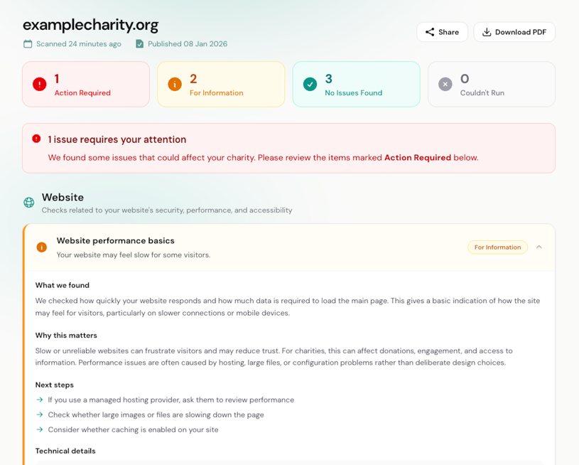Image resolution: width=579 pixels, height=465 pixels.
Task: Click the For Information badge label
Action: coord(497,247)
